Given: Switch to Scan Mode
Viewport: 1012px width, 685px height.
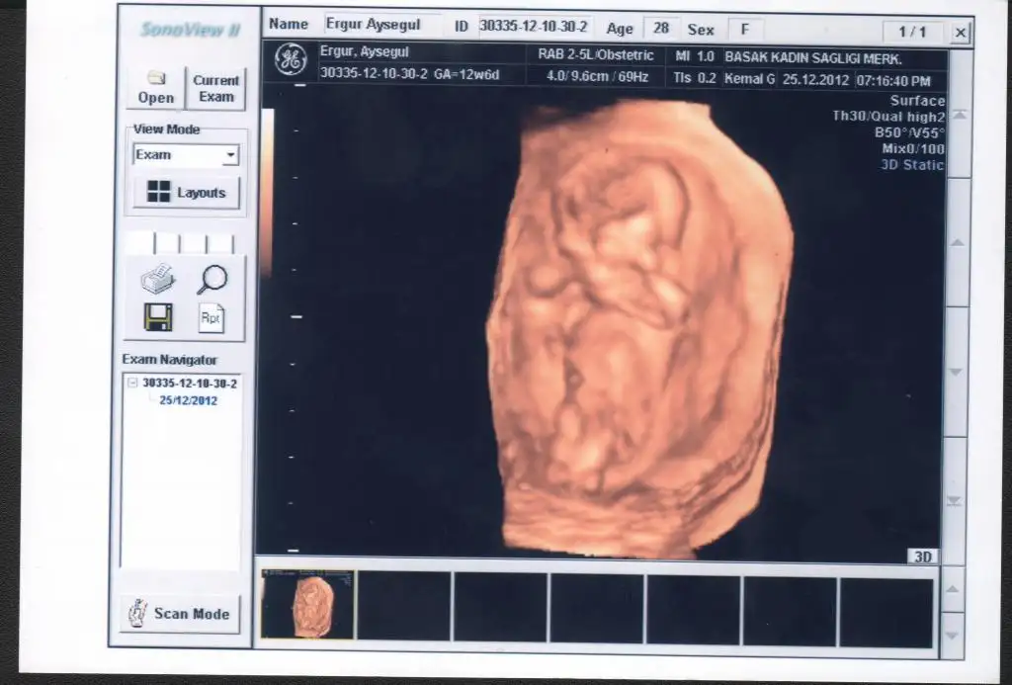Looking at the screenshot, I should [x=180, y=614].
